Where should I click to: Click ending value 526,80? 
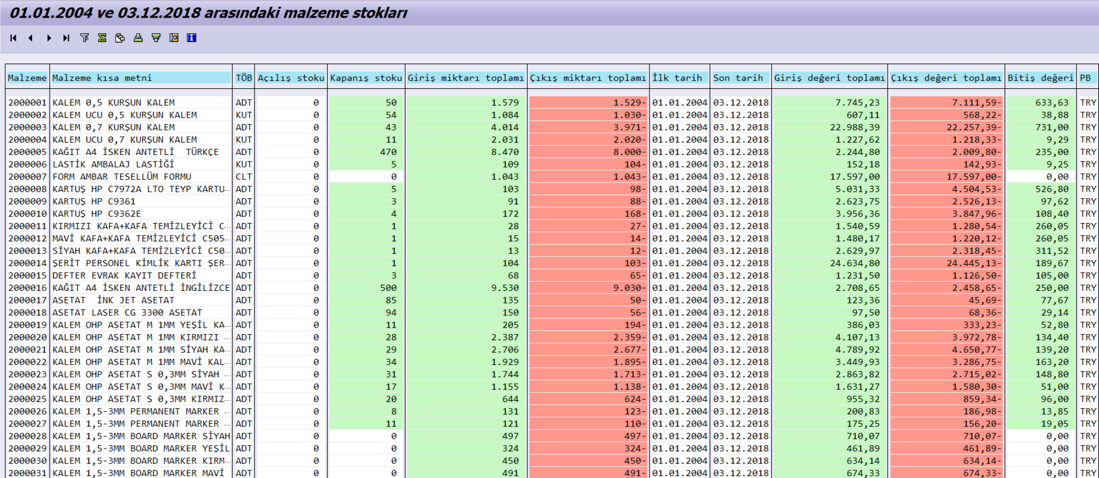(1052, 189)
